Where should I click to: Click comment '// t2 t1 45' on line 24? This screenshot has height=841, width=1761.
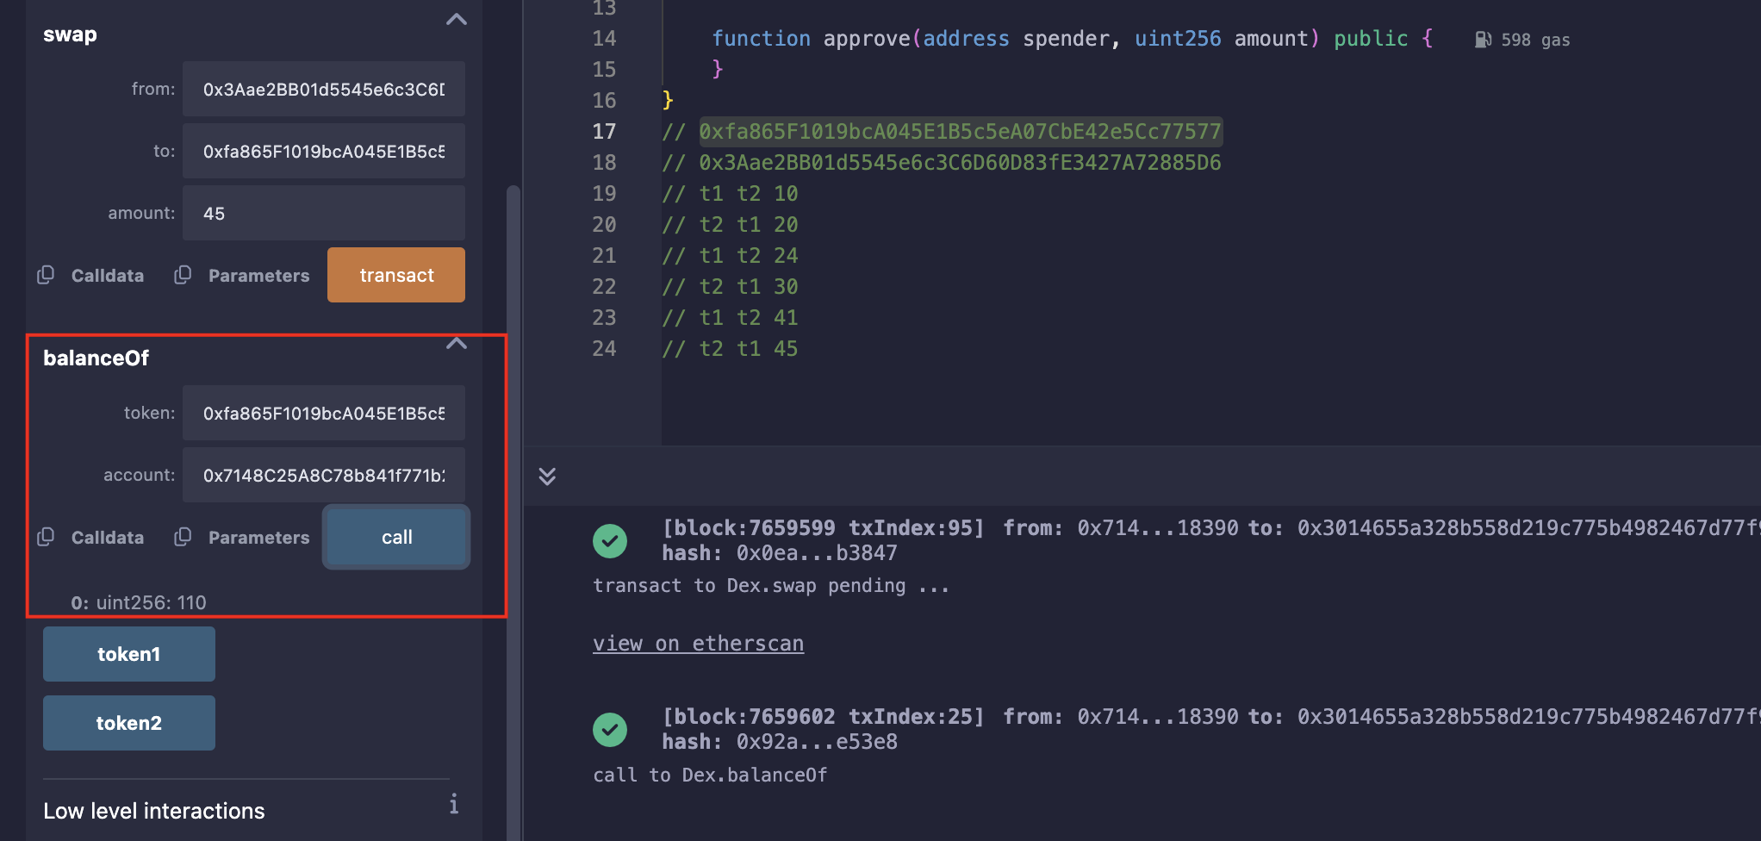click(730, 349)
